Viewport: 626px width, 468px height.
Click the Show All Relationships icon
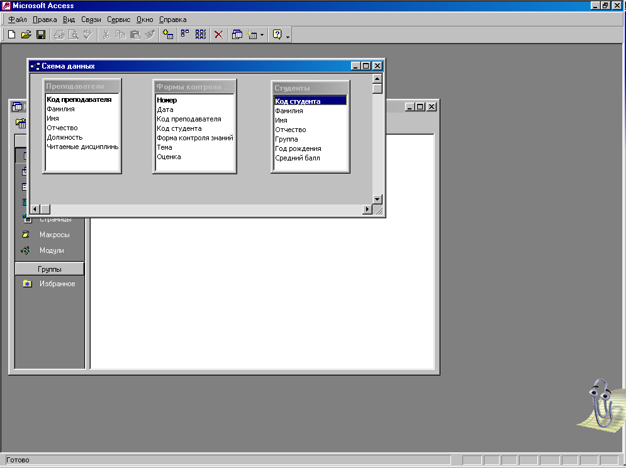click(x=201, y=35)
